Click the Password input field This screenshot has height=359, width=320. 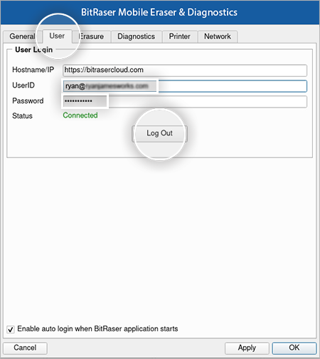185,101
